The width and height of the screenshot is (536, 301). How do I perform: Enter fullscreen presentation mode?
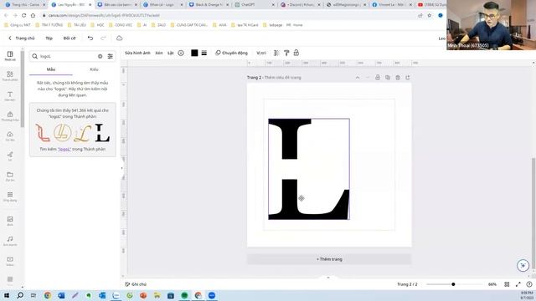[518, 284]
